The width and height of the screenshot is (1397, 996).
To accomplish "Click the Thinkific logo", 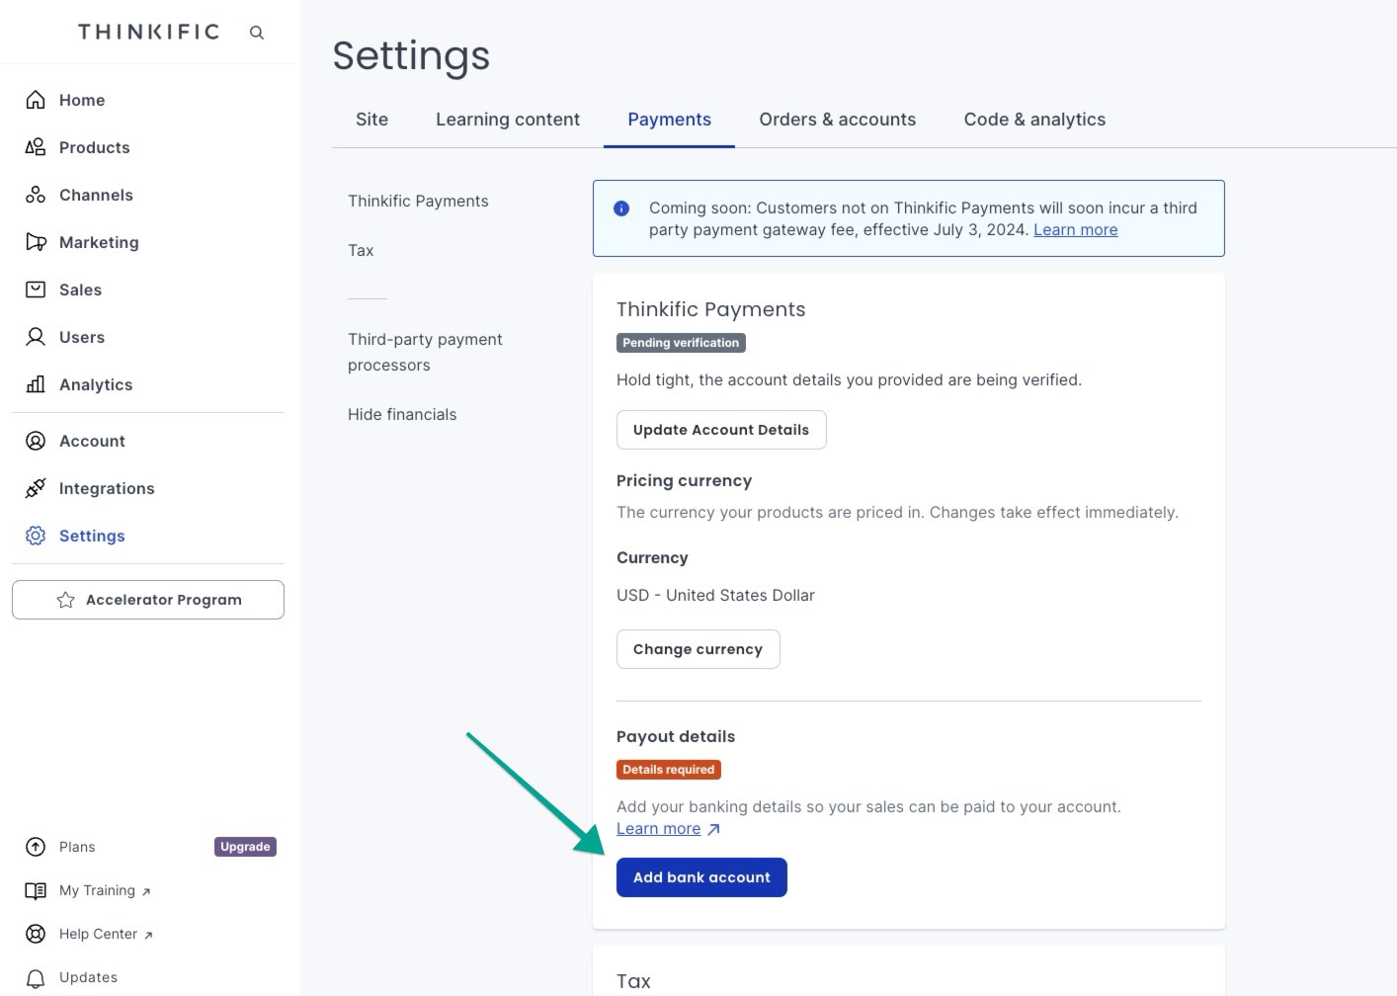I will tap(149, 33).
